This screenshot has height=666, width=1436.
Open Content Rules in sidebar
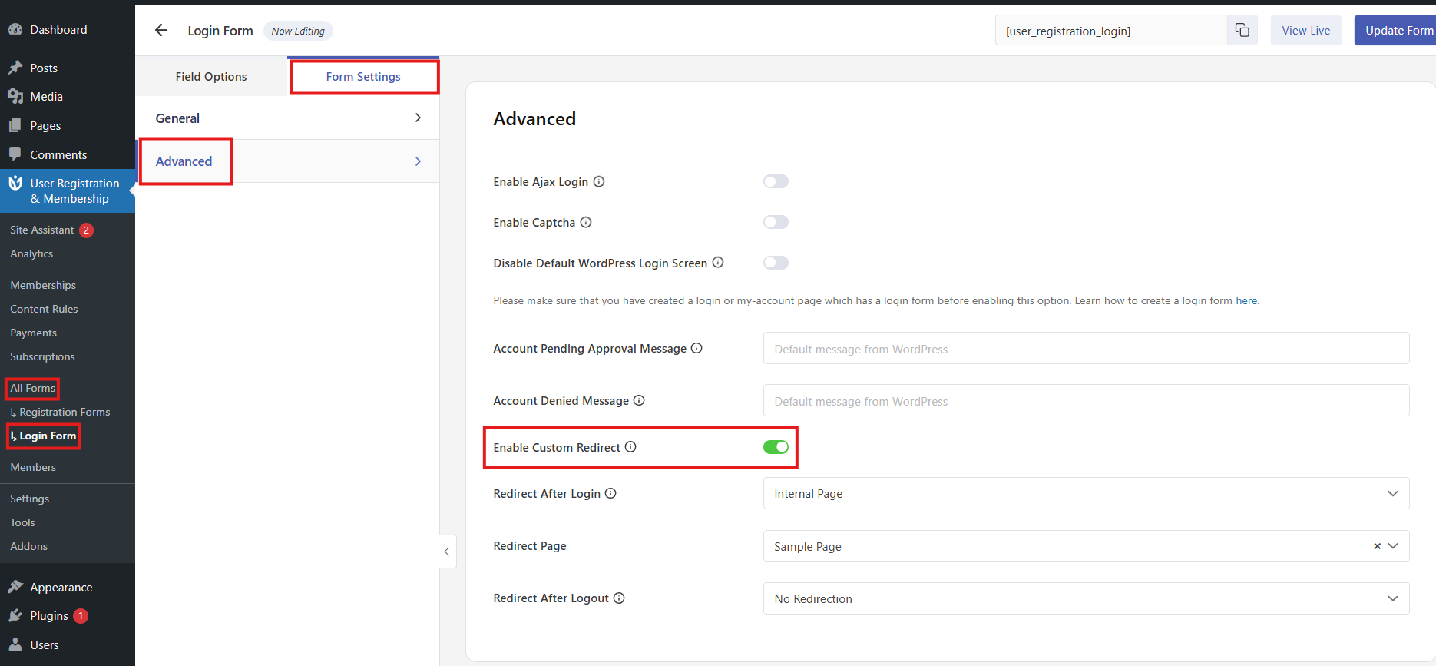[x=44, y=309]
